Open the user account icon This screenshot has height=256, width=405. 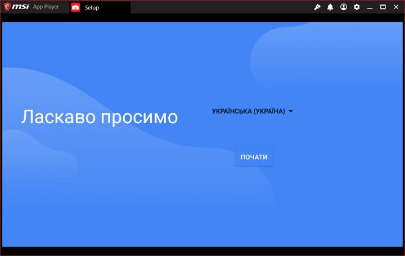344,7
